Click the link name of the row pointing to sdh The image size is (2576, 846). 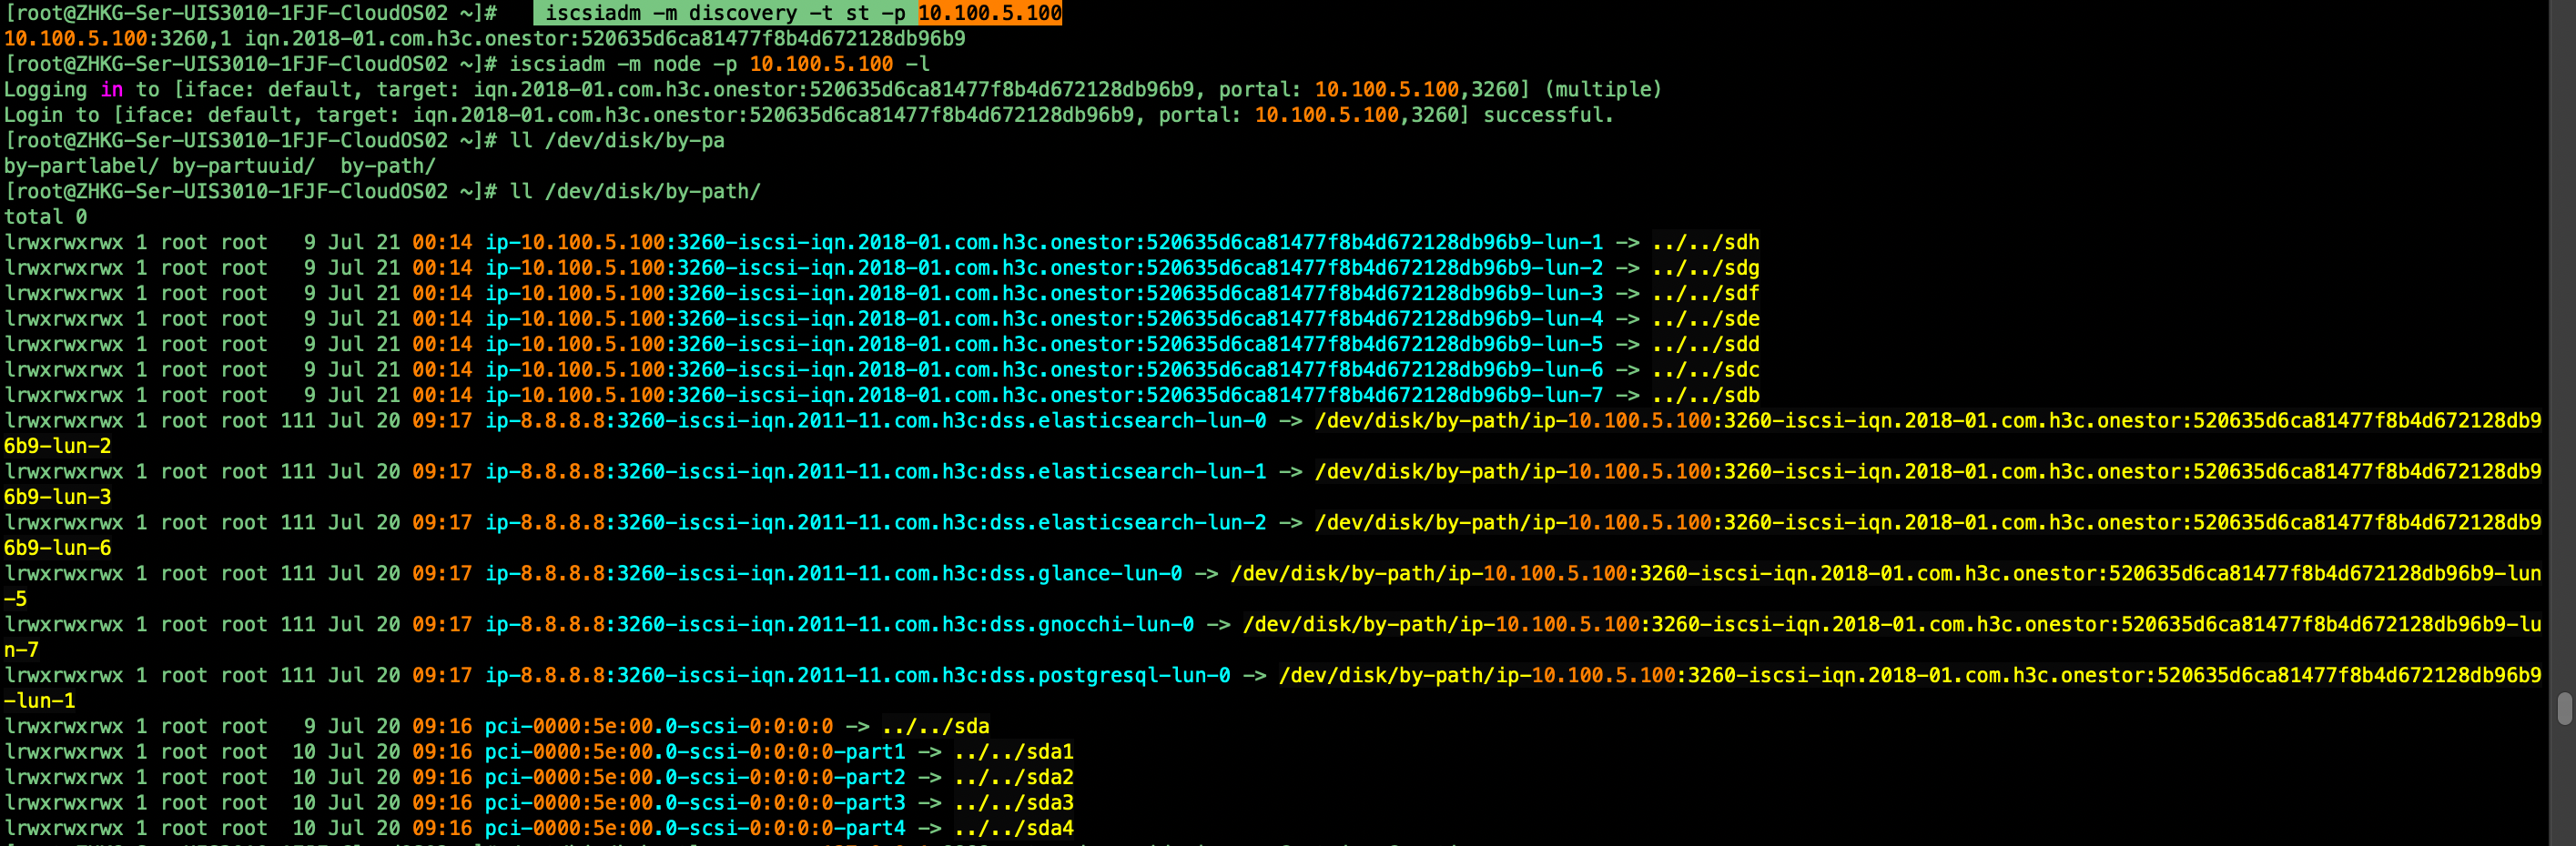pyautogui.click(x=1044, y=243)
